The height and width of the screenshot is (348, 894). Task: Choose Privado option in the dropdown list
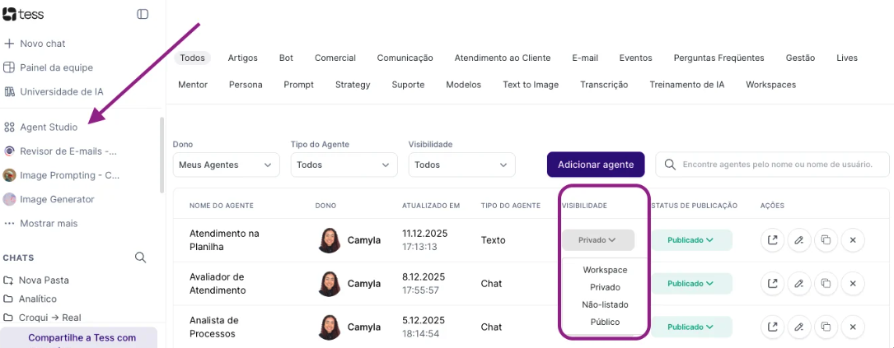(605, 287)
